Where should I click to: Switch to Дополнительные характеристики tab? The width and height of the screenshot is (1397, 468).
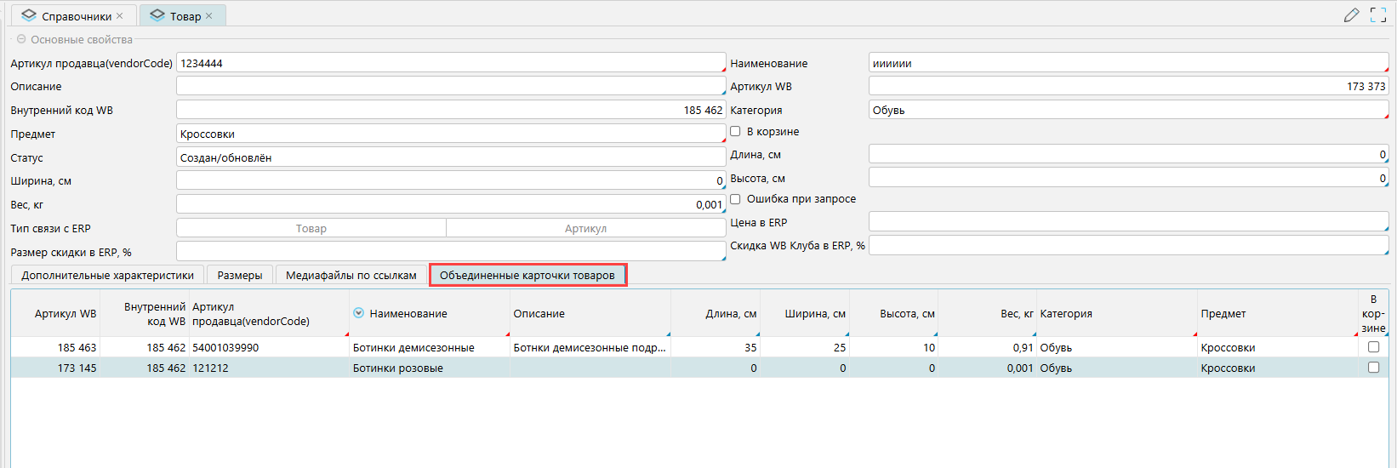(107, 275)
